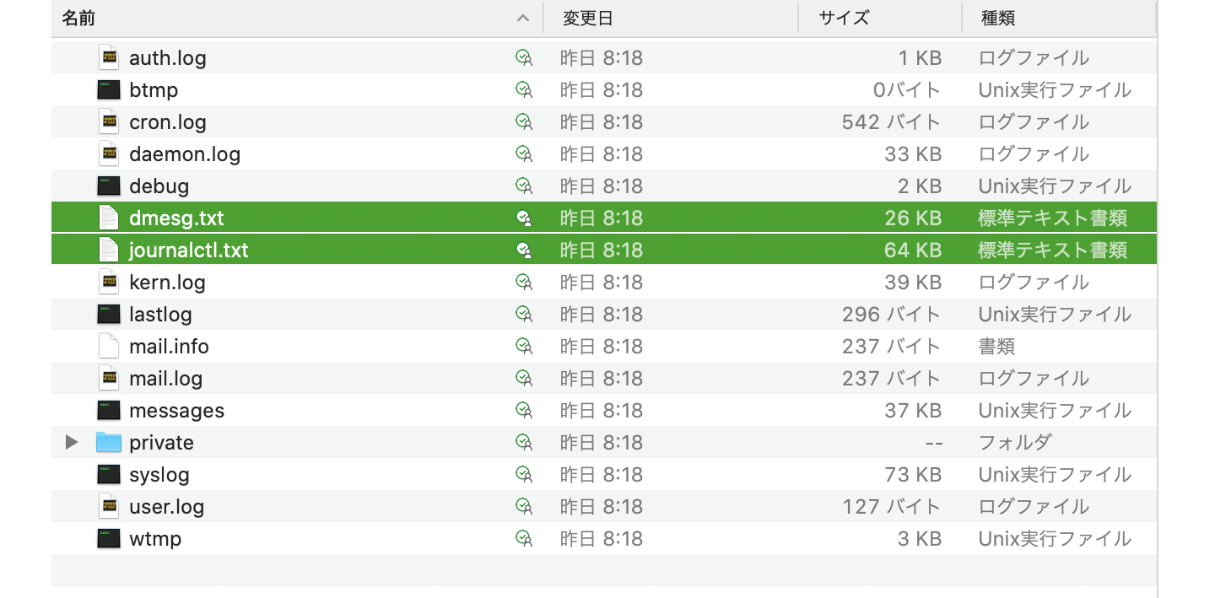Select the private folder name
This screenshot has width=1215, height=598.
(161, 443)
